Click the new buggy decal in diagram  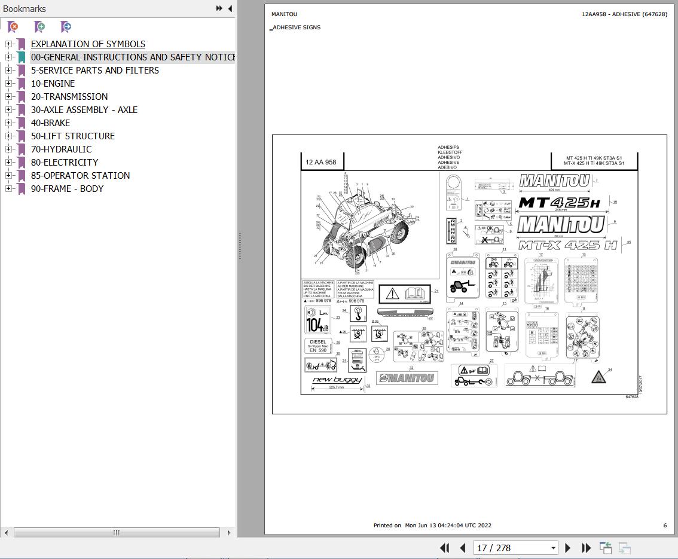[337, 379]
